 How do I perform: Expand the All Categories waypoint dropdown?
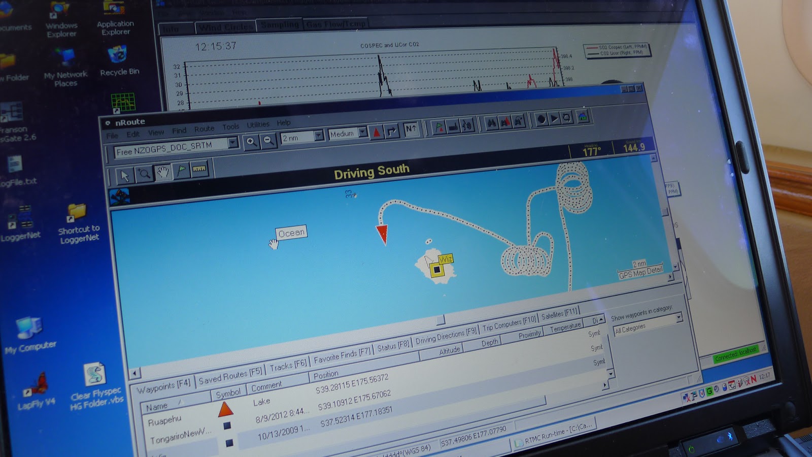[679, 318]
